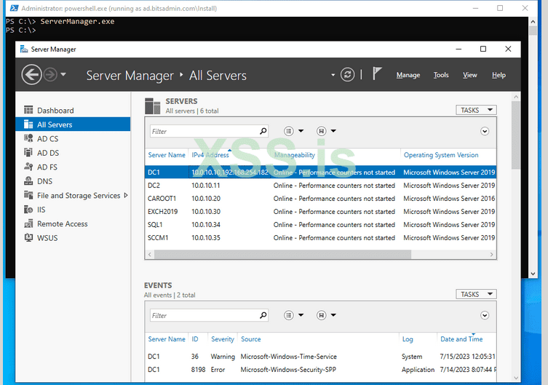This screenshot has height=385, width=548.
Task: Expand the Servers filter criteria chevron
Action: 485,131
